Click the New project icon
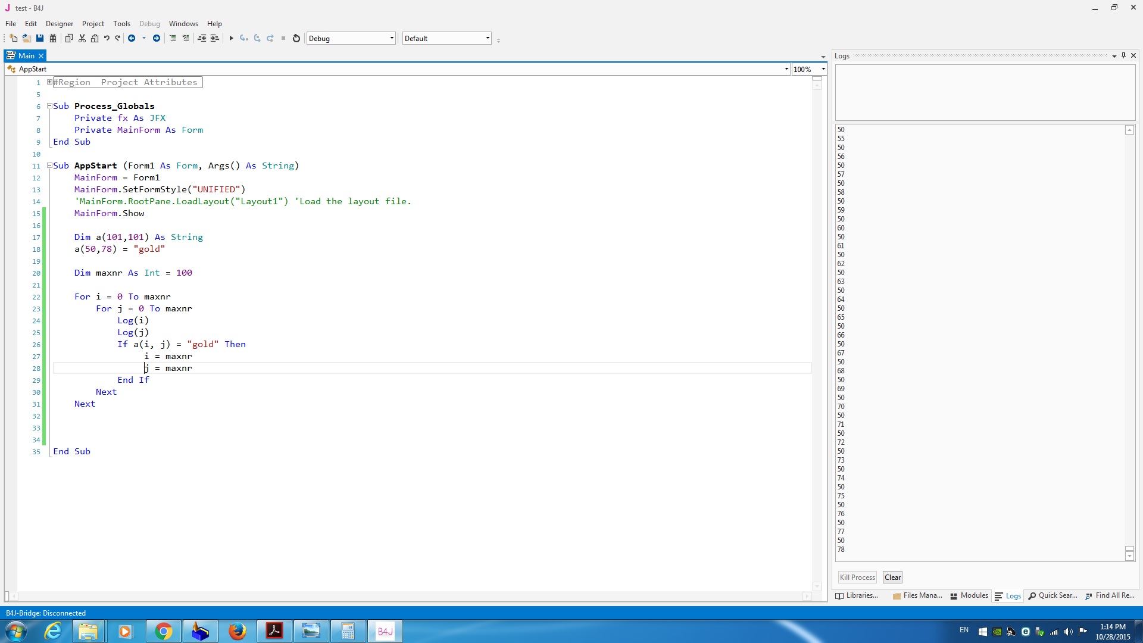The image size is (1143, 643). [x=13, y=38]
